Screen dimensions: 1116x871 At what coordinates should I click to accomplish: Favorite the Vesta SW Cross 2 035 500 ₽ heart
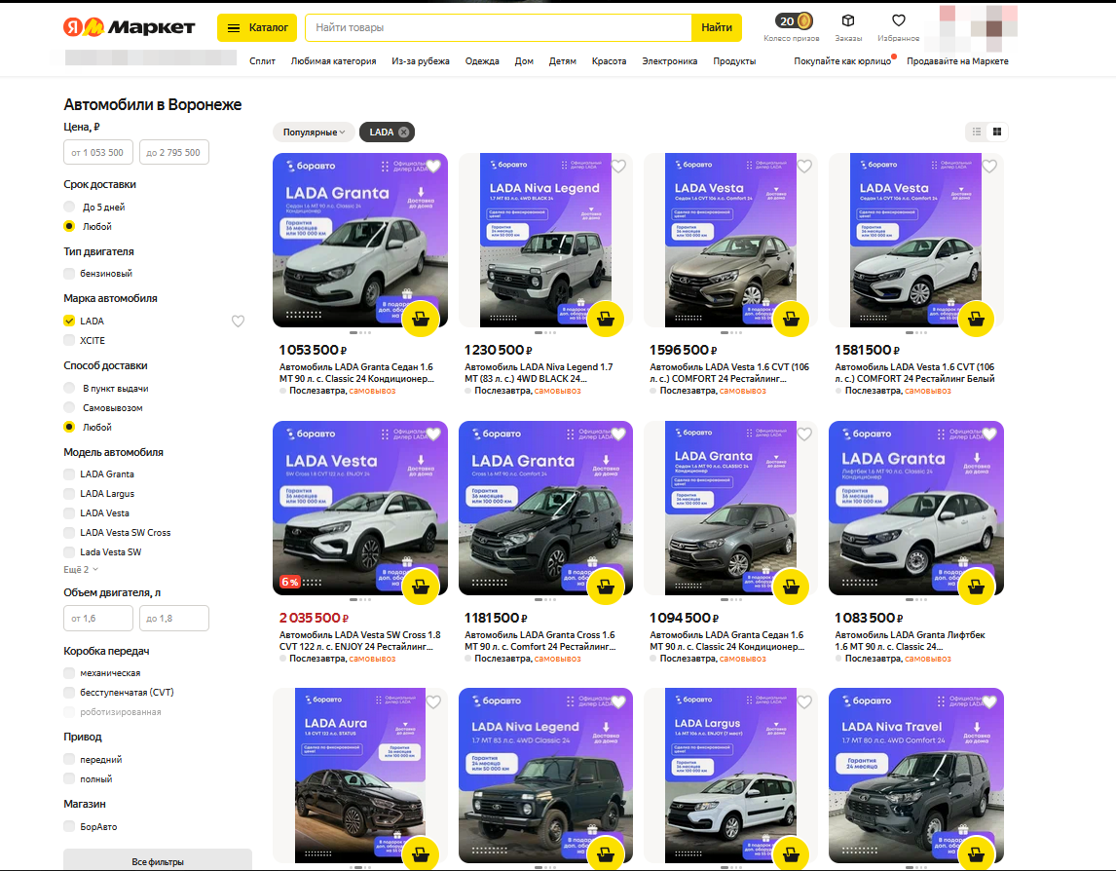point(433,435)
